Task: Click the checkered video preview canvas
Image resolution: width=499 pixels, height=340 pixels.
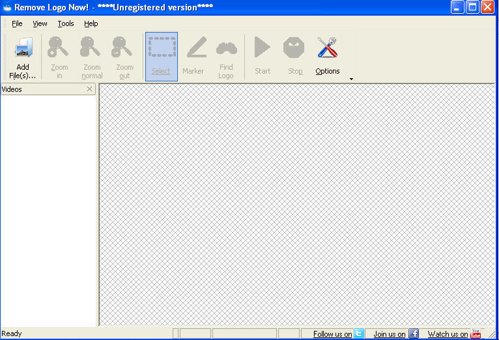Action: 297,205
